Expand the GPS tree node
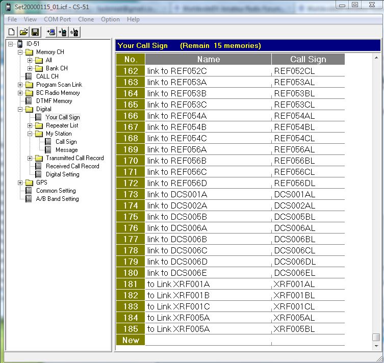The width and height of the screenshot is (384, 363). click(20, 183)
